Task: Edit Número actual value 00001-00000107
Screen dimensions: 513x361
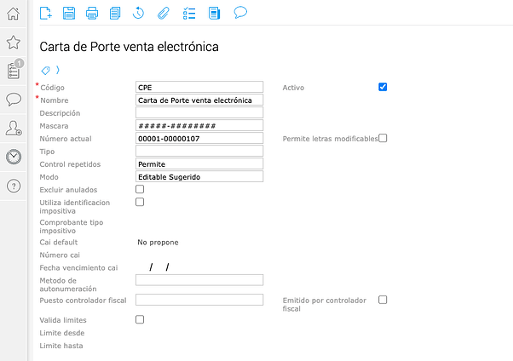Action: pyautogui.click(x=199, y=138)
